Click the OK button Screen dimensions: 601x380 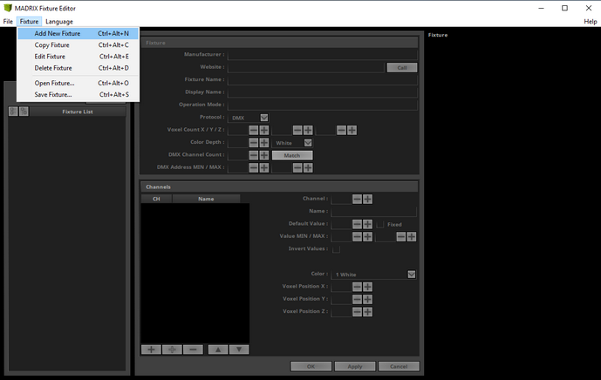coord(311,367)
